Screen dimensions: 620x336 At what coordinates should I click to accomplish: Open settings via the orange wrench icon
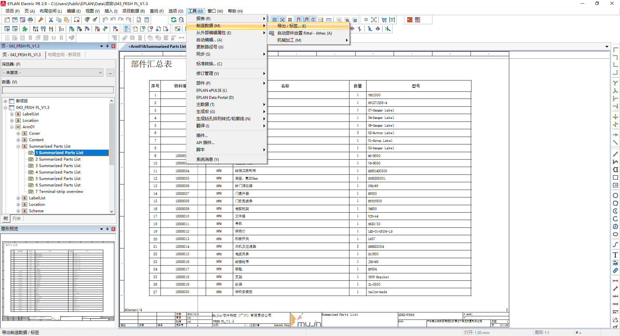coord(41,20)
